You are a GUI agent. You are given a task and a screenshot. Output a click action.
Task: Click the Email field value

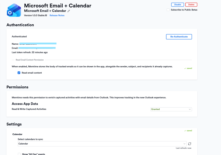click(37, 48)
